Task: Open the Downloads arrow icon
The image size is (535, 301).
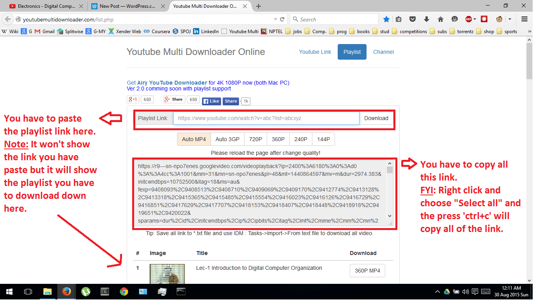Action: 427,19
